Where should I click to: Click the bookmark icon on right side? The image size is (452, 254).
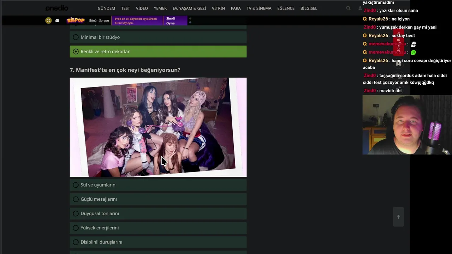coord(398,64)
